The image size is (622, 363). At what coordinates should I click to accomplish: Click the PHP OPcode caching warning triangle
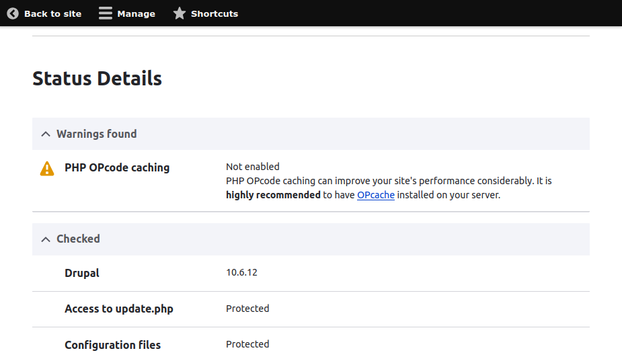click(x=47, y=169)
